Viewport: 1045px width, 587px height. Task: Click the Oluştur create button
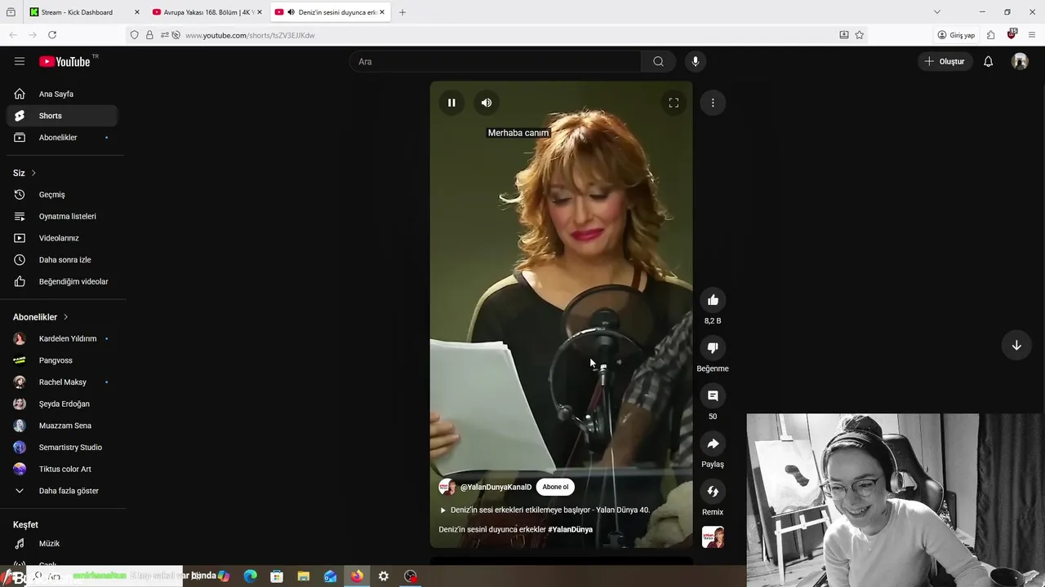tap(945, 61)
